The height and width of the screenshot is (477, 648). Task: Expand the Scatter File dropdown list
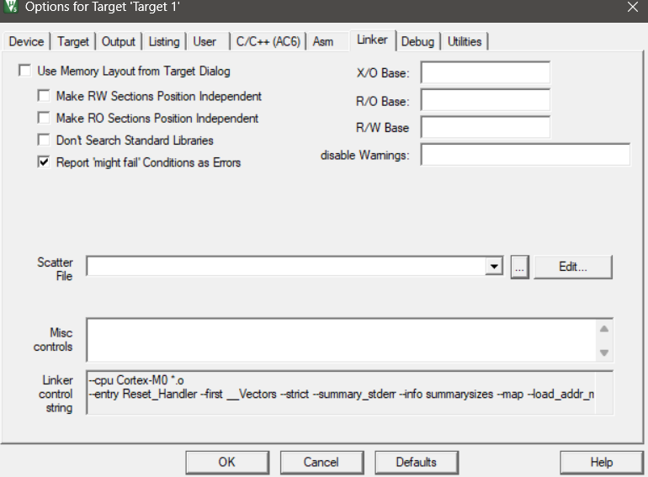(494, 267)
